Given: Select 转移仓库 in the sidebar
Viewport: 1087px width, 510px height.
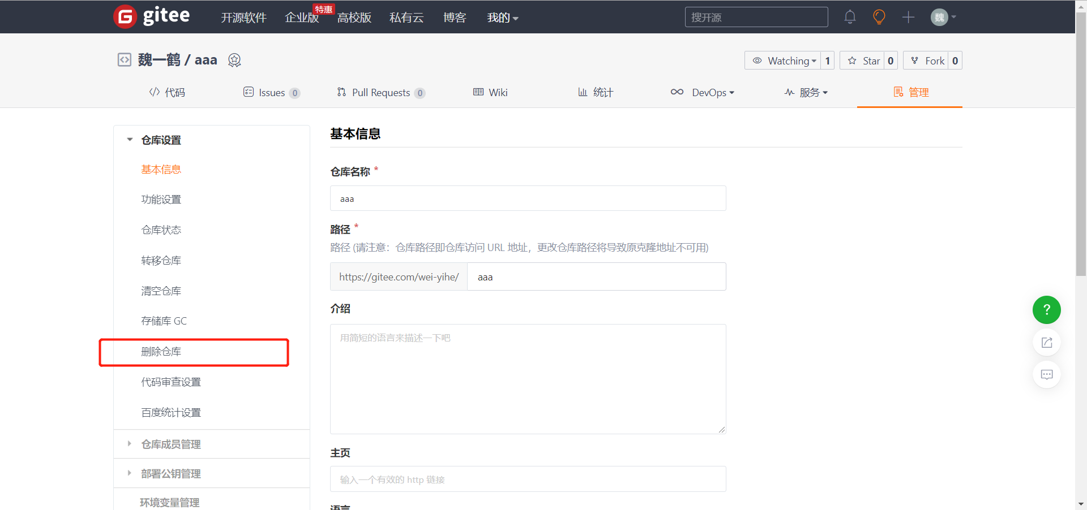Looking at the screenshot, I should (x=161, y=260).
